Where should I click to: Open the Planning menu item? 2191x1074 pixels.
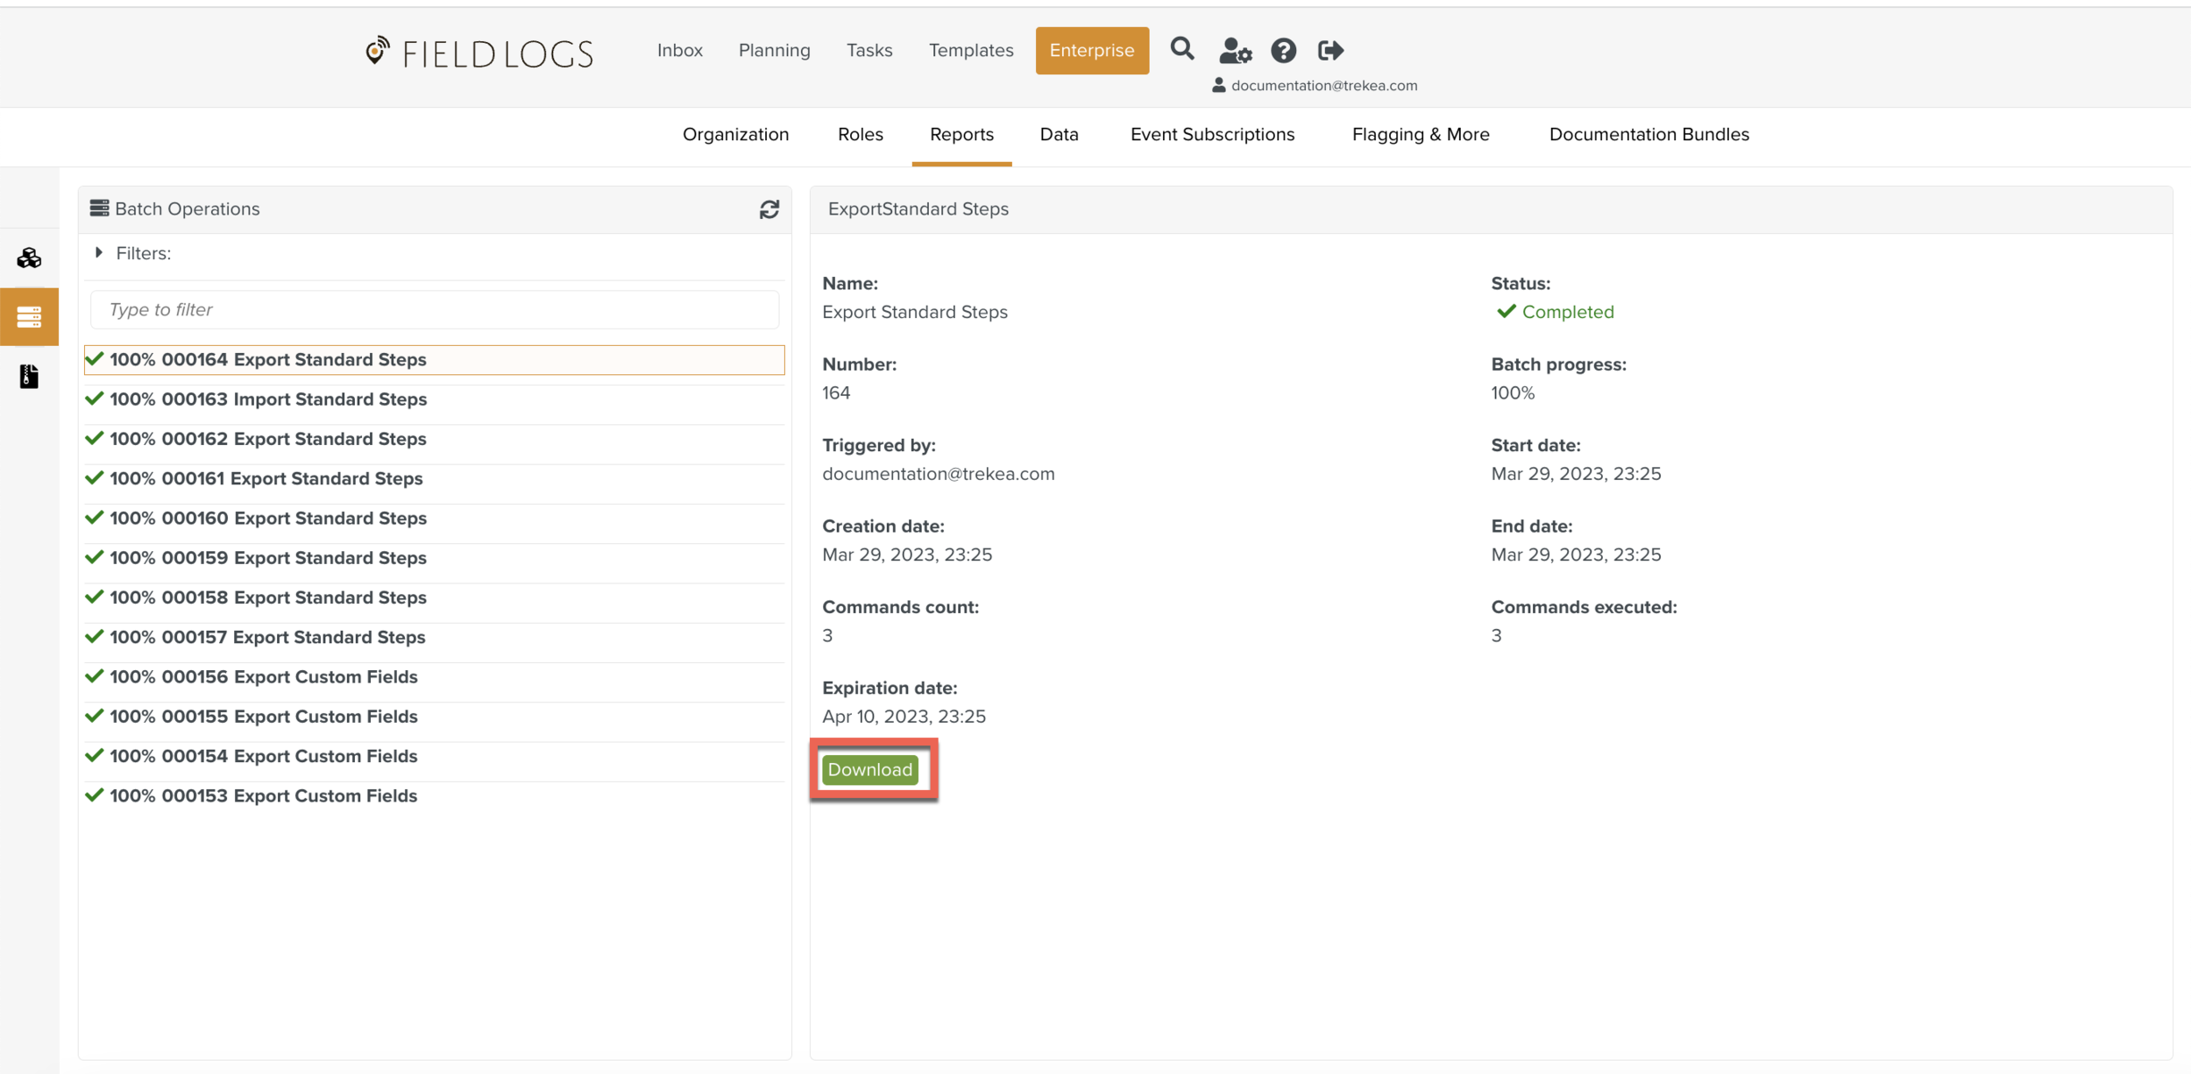coord(774,50)
